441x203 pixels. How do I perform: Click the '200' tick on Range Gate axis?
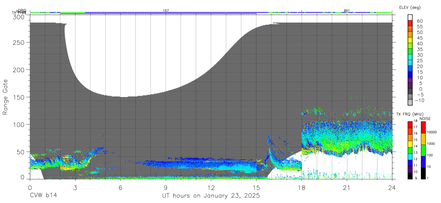point(19,69)
